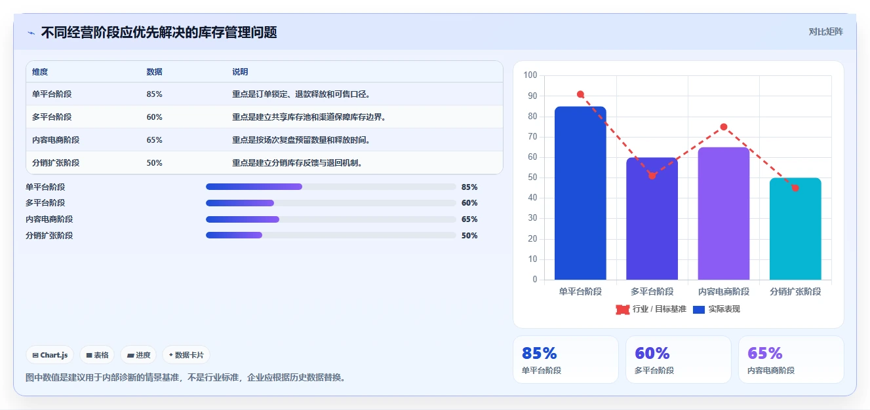Open the 65% 内容电商阶段 data card
The width and height of the screenshot is (870, 410).
(x=791, y=360)
